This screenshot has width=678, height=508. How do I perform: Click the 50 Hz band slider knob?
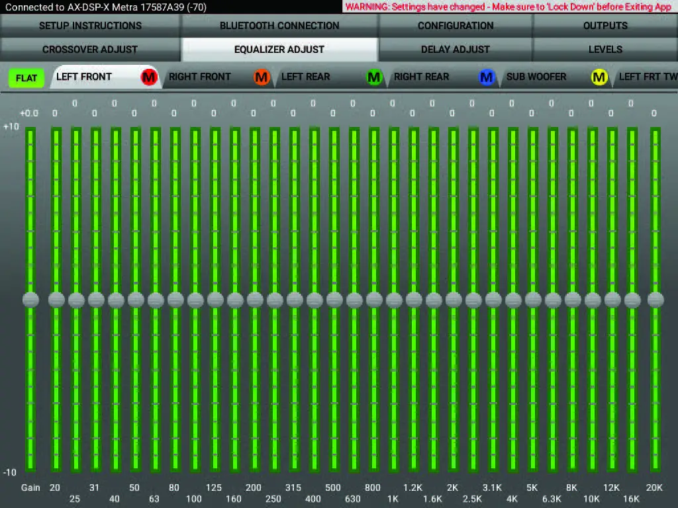136,300
